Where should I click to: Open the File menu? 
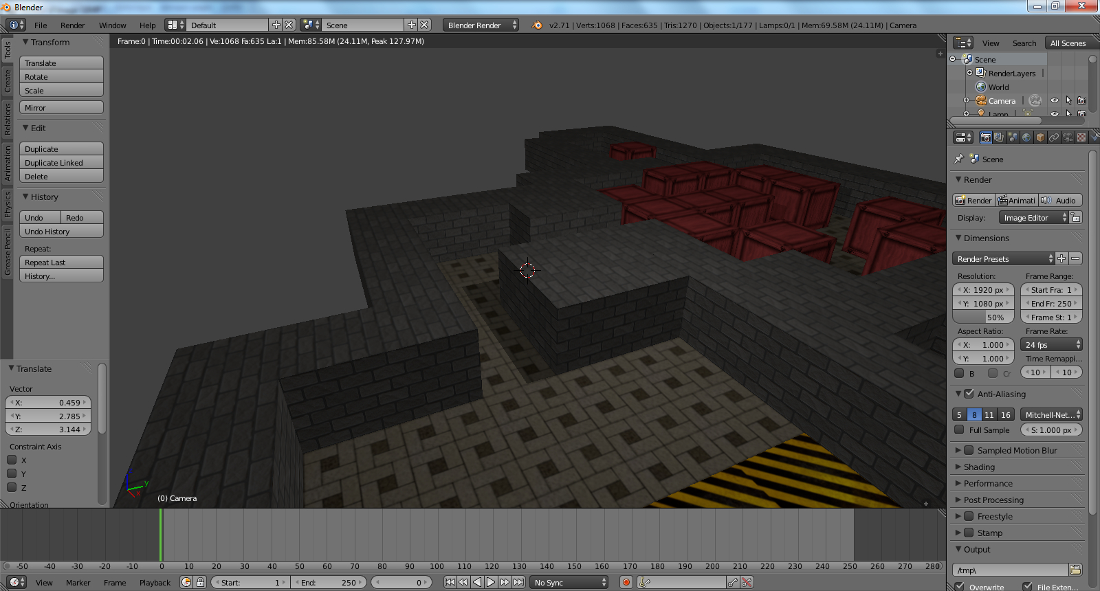[x=41, y=25]
